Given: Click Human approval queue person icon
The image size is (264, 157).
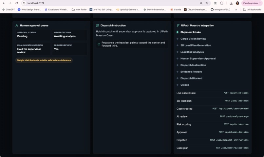Looking at the screenshot, I should (17, 26).
